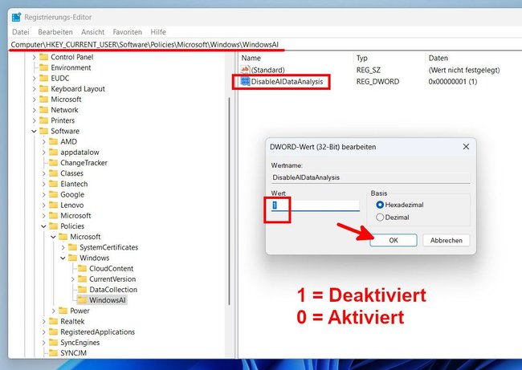Select the DisableAIDataAnalysis value name
This screenshot has height=370, width=522.
(x=287, y=82)
